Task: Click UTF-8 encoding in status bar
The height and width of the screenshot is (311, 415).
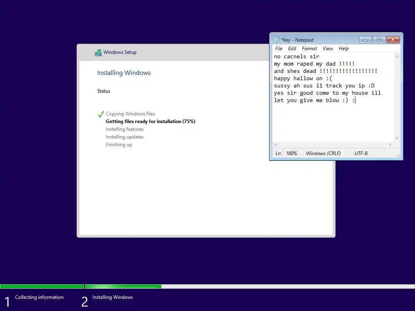Action: 361,153
